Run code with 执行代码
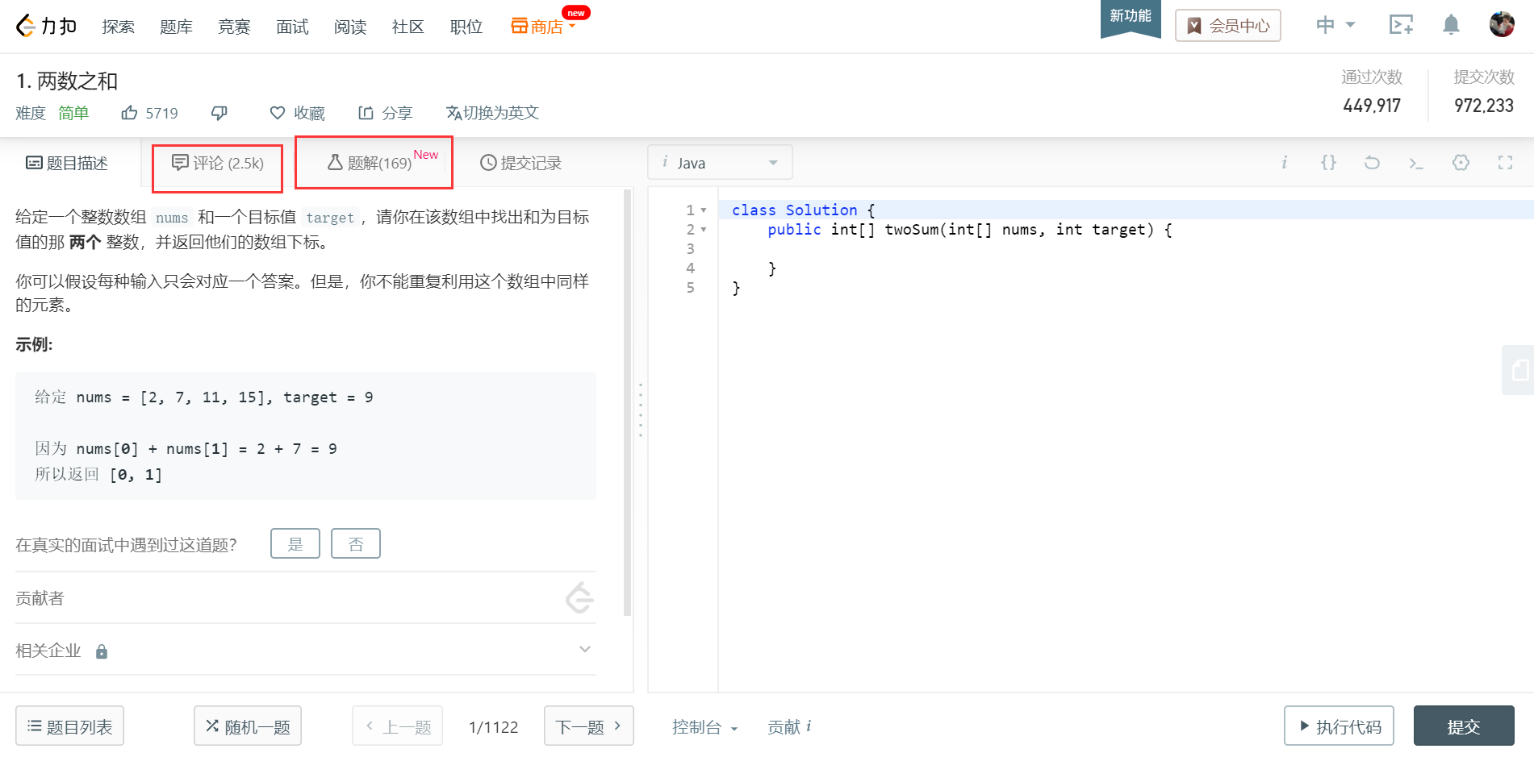The image size is (1534, 757). pyautogui.click(x=1339, y=726)
